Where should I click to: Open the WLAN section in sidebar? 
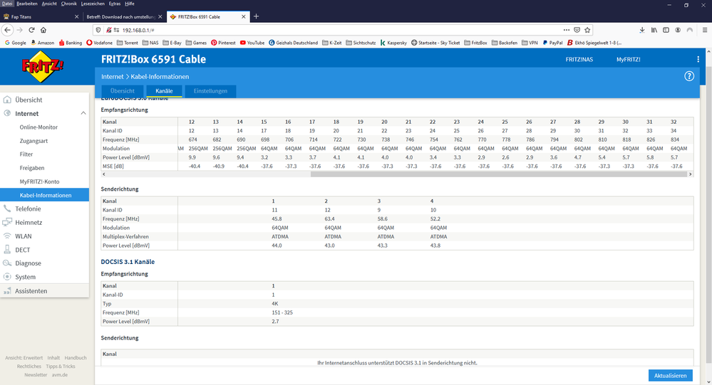(x=23, y=236)
